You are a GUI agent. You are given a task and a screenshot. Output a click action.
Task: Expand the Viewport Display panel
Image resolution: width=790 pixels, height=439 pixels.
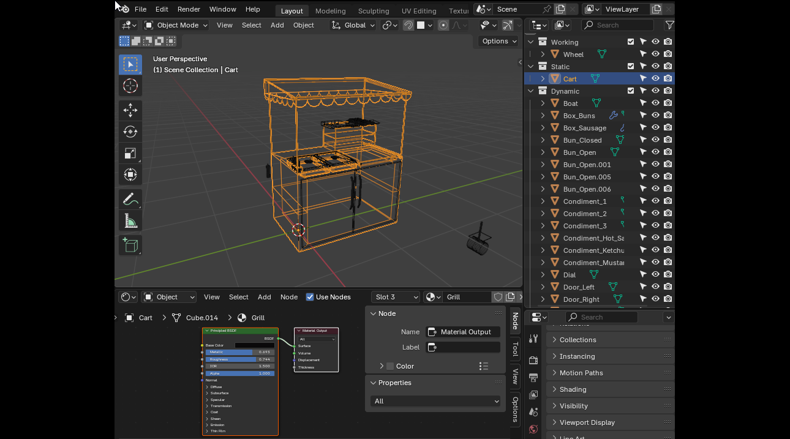[x=587, y=422]
